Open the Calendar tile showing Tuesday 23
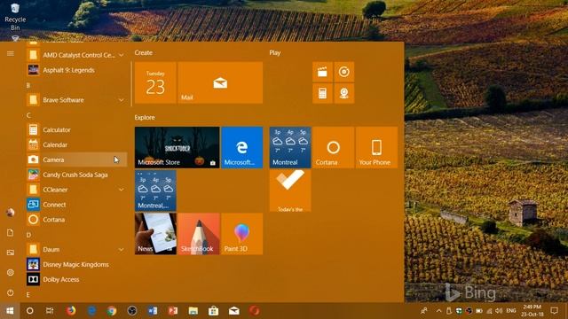This screenshot has height=319, width=568. [155, 82]
